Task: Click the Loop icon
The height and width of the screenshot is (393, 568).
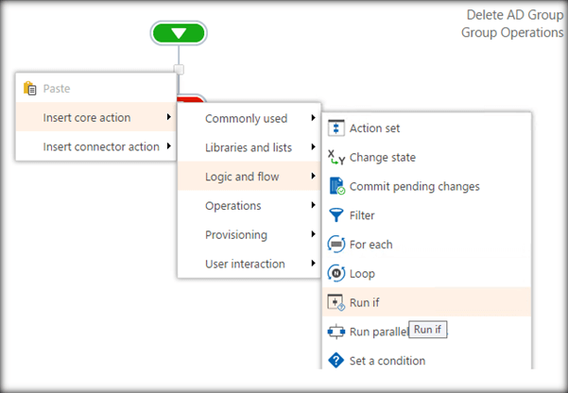Action: (x=336, y=274)
